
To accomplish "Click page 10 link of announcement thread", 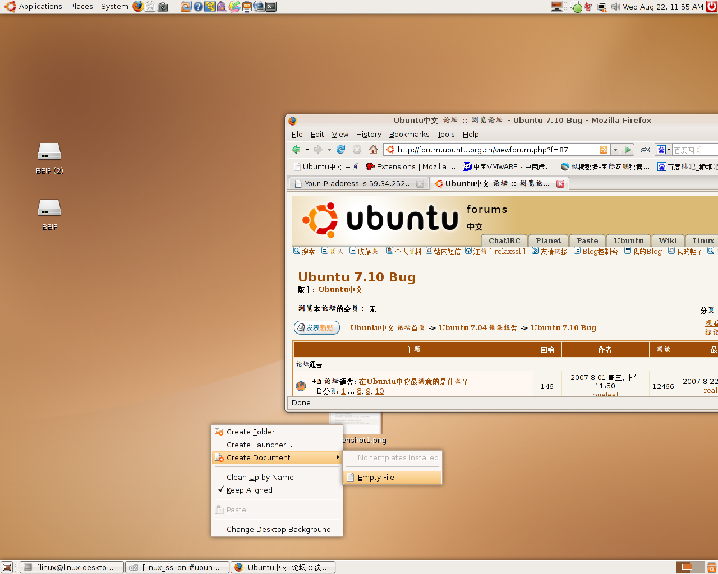I will [379, 391].
